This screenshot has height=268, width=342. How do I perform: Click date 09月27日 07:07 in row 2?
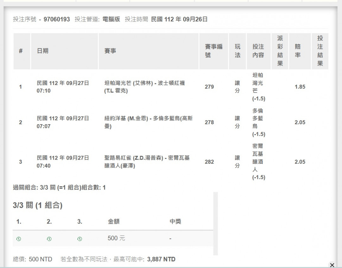(63, 122)
